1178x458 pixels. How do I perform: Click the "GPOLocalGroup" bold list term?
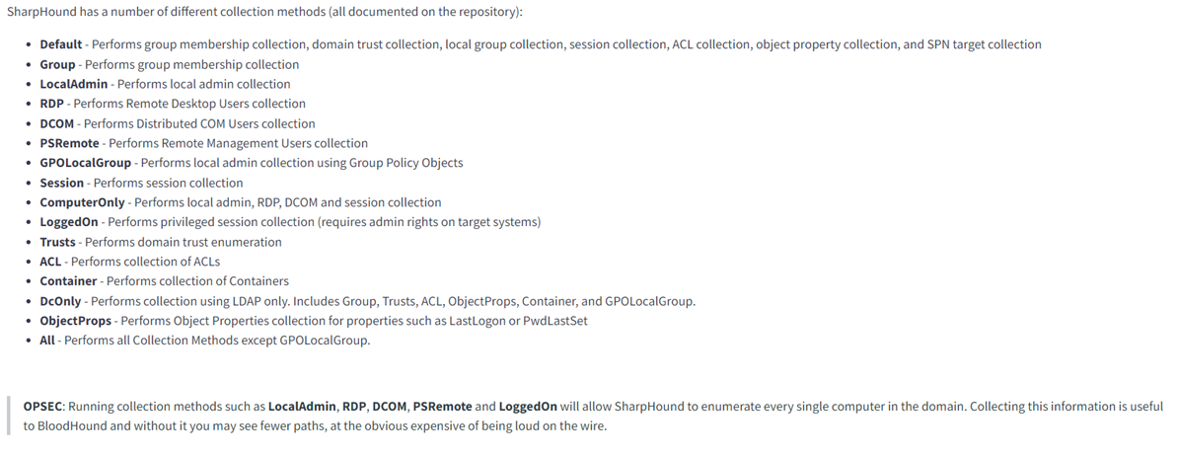pos(86,163)
